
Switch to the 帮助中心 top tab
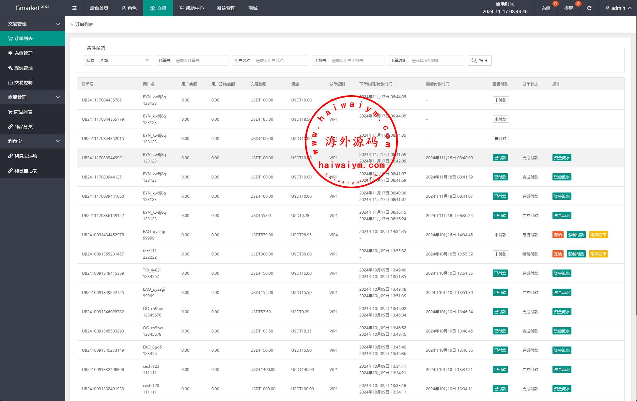coord(192,8)
